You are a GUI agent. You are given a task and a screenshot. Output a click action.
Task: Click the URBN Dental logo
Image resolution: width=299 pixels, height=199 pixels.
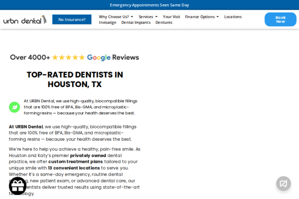(25, 20)
